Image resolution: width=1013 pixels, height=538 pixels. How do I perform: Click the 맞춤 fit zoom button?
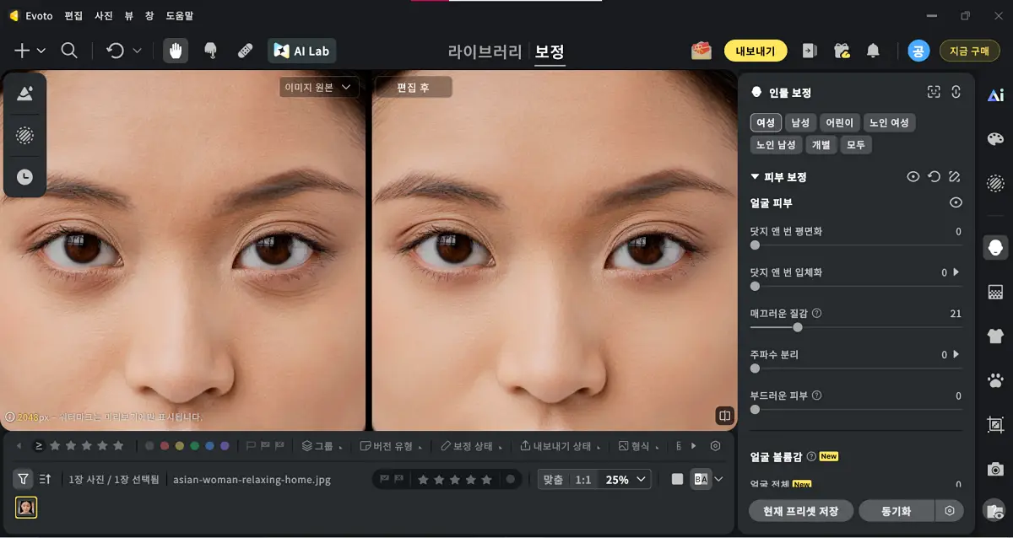click(x=553, y=479)
